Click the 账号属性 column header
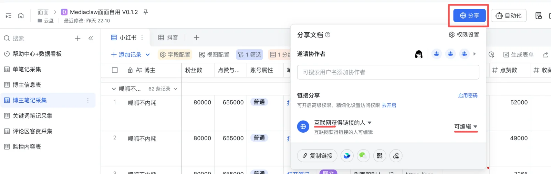Viewport: 551px width, 174px height. coord(262,70)
